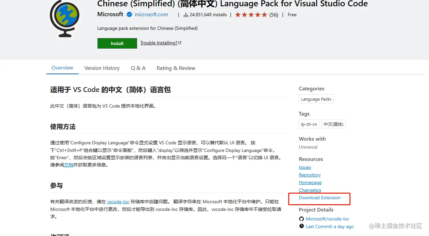Click the GitHub icon beside Microsoft/vscode-loc
Viewport: 429px width, 236px height.
pos(301,219)
